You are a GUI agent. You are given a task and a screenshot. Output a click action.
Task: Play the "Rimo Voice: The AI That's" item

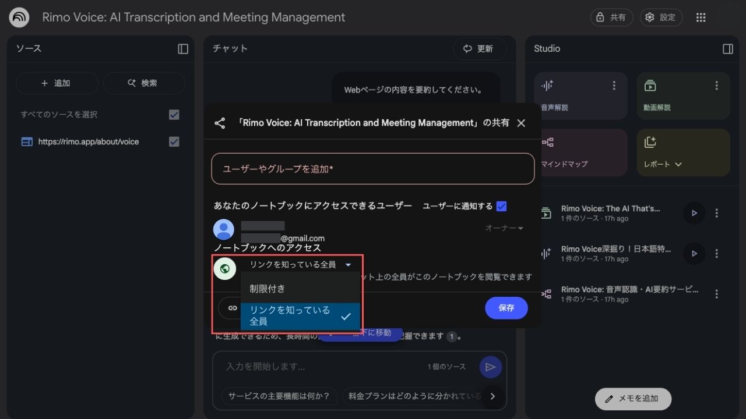point(694,213)
